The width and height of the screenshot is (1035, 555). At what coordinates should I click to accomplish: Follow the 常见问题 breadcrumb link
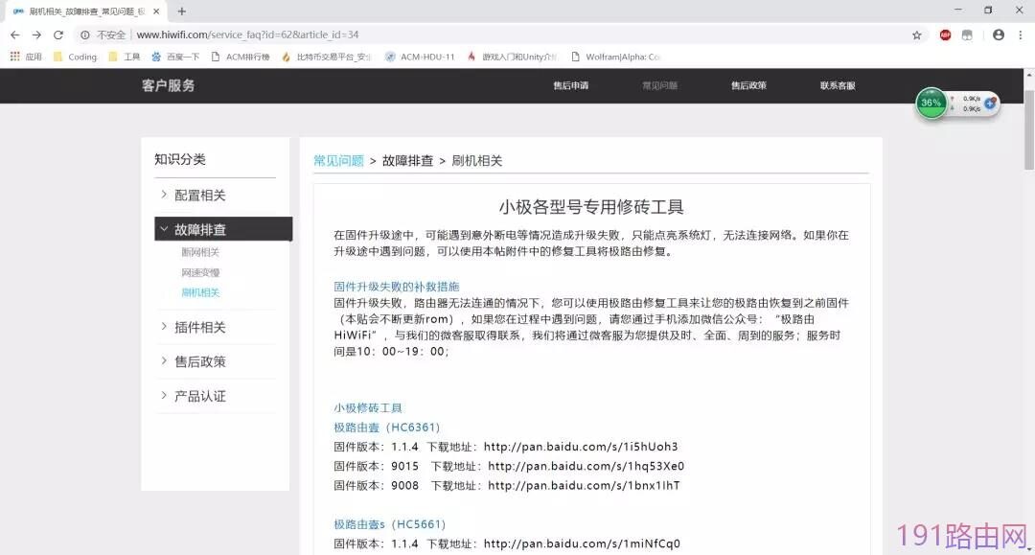coord(338,161)
